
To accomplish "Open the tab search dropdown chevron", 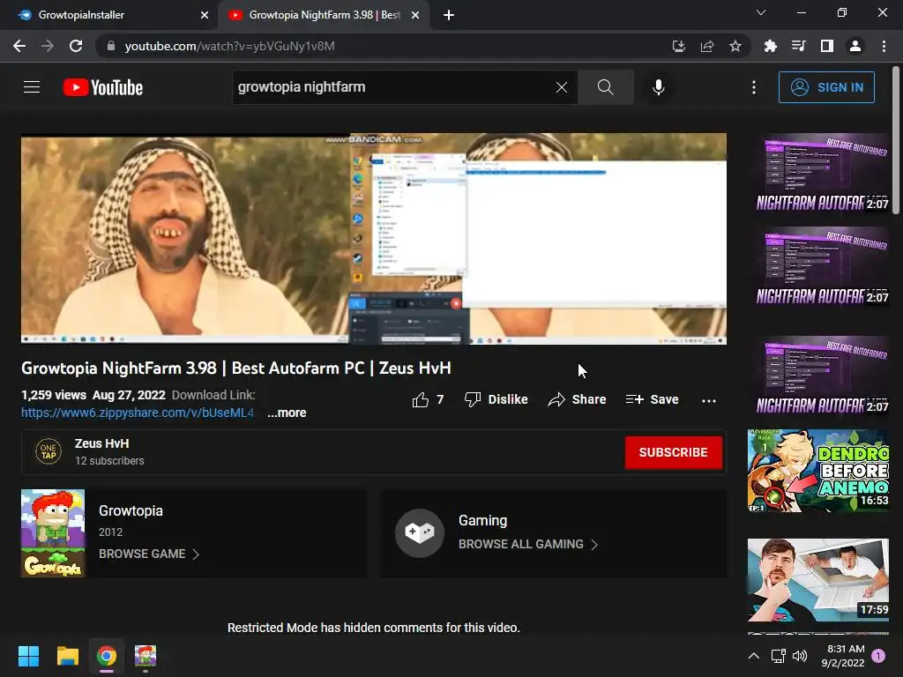I will click(x=761, y=12).
